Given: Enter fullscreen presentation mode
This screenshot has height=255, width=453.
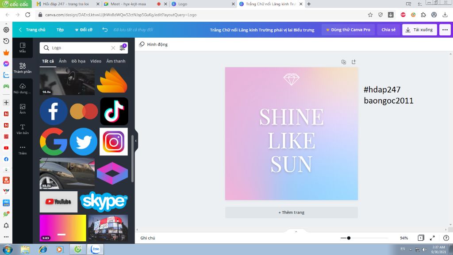Looking at the screenshot, I should pos(433,238).
